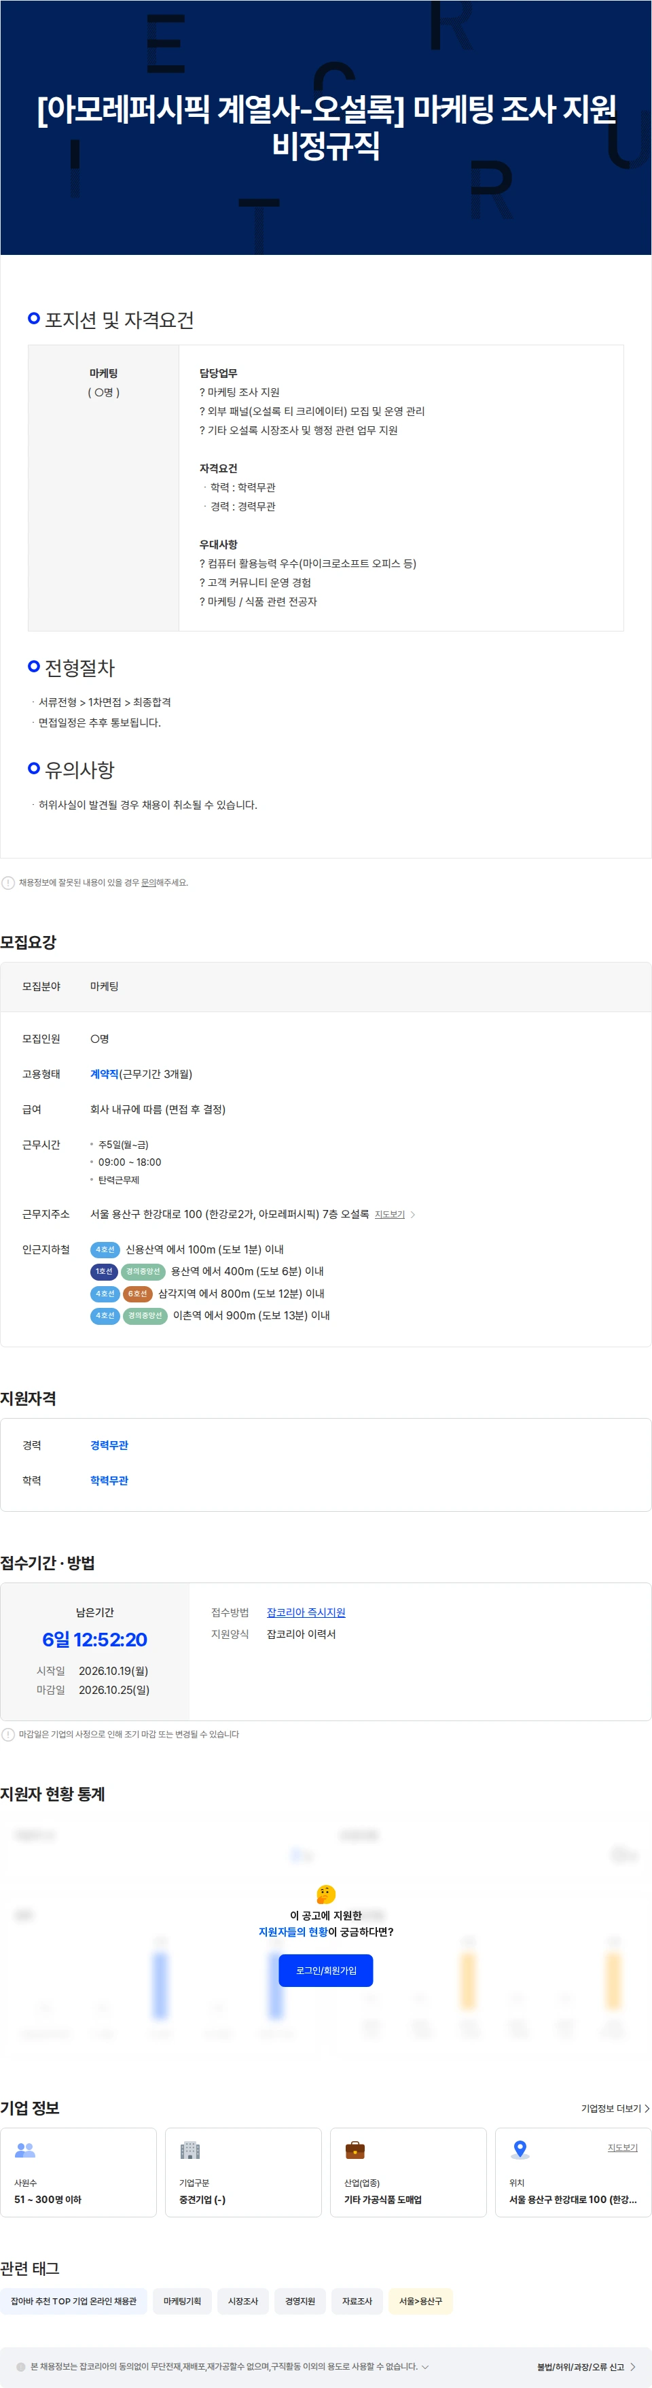Click the start date 2026.10.19(월)
Viewport: 652px width, 2388px height.
pos(113,1670)
